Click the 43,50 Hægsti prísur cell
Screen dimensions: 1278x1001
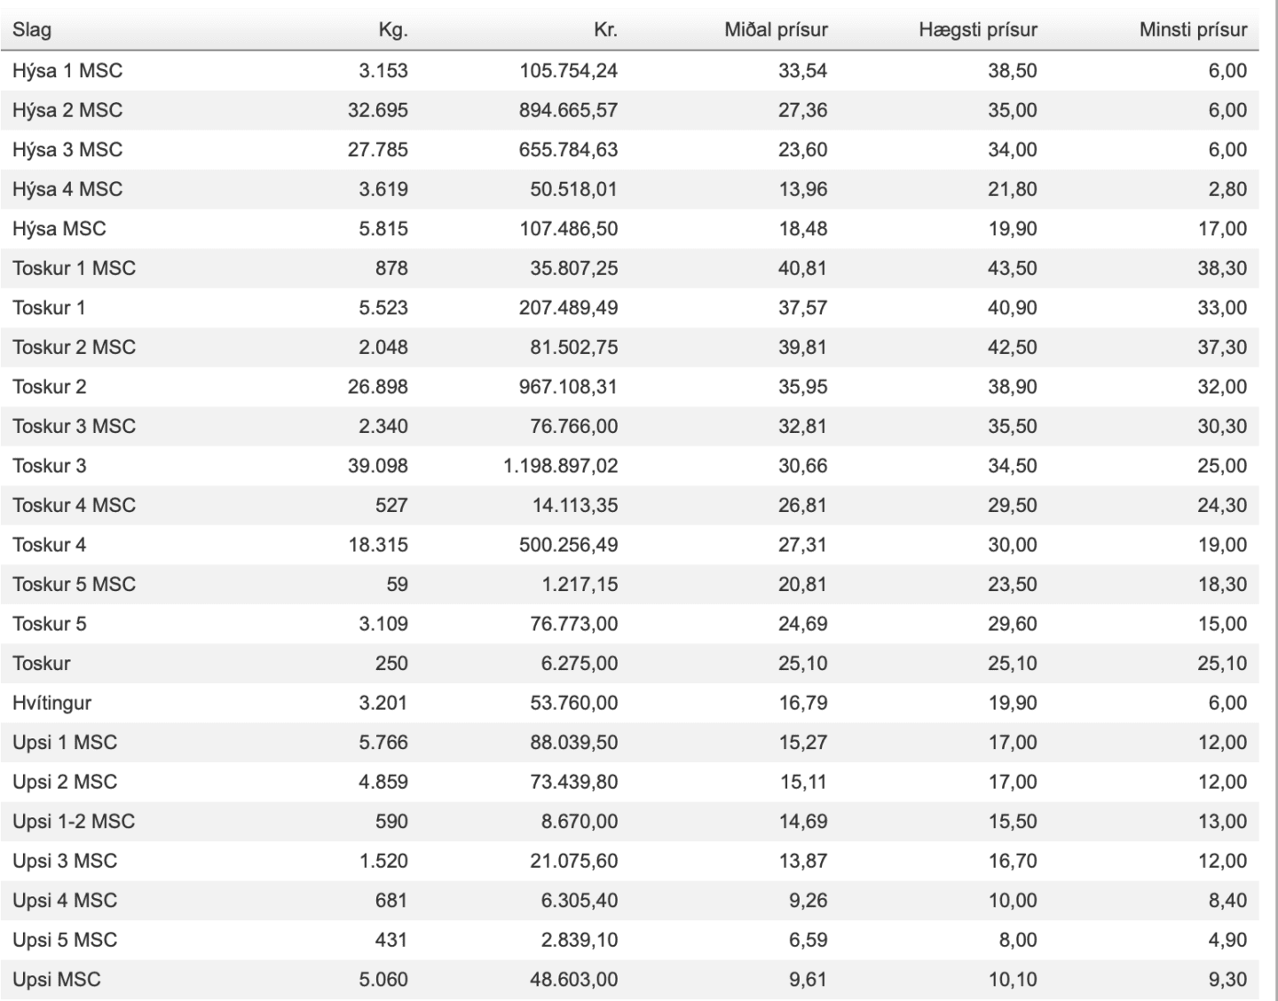point(1013,268)
